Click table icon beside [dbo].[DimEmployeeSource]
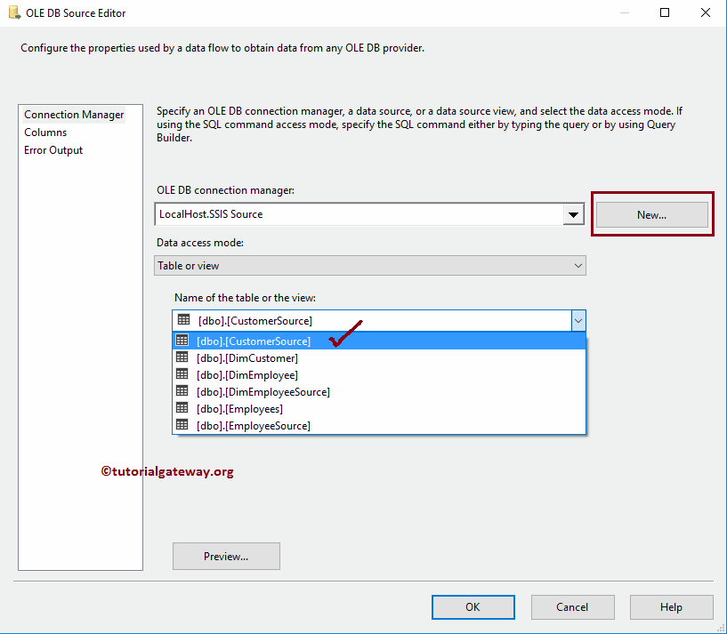 182,391
